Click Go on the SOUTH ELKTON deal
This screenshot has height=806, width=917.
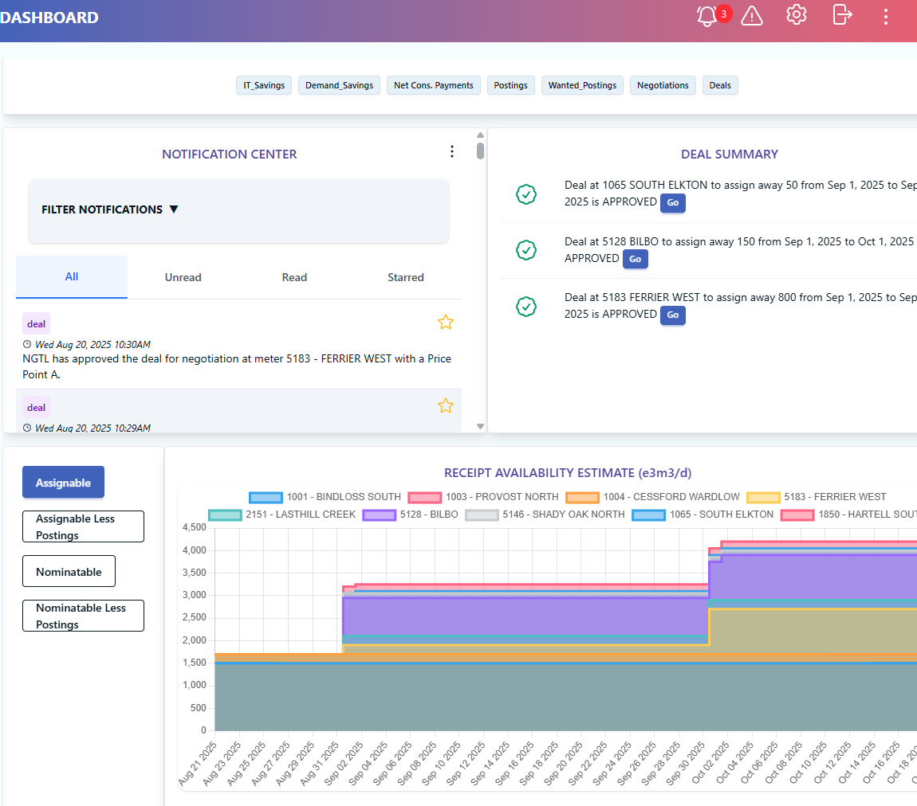[x=672, y=203]
